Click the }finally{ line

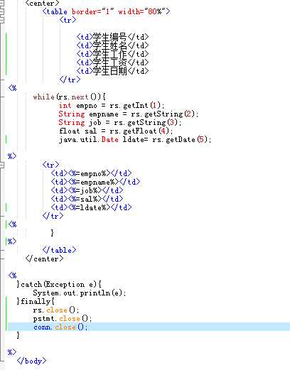36,301
